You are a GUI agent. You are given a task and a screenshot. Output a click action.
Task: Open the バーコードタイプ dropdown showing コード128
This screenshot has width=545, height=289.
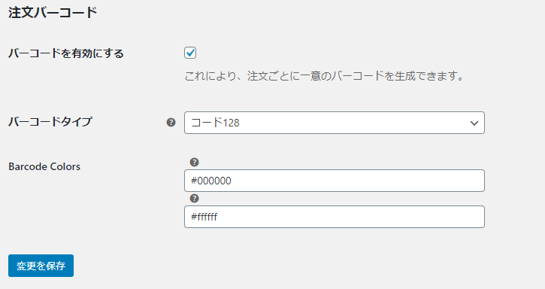(335, 123)
